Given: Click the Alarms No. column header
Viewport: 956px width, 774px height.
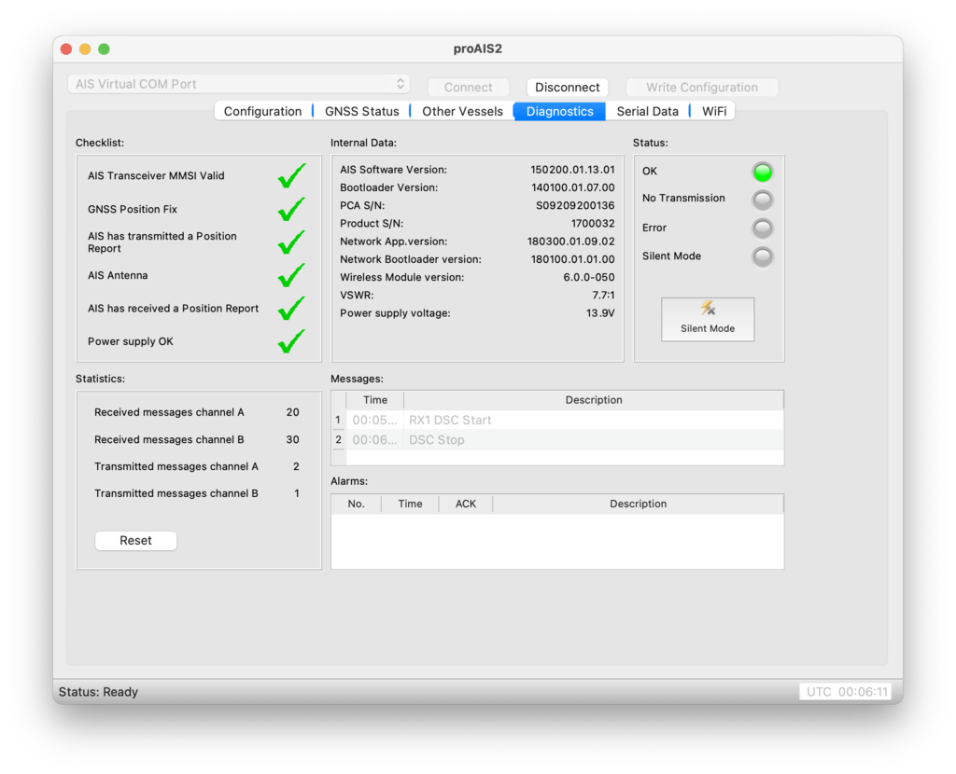Looking at the screenshot, I should coord(356,504).
